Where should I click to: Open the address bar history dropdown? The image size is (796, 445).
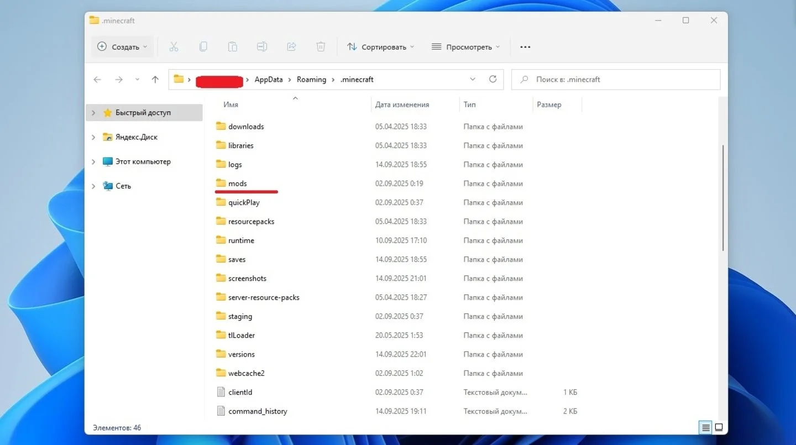(x=473, y=79)
